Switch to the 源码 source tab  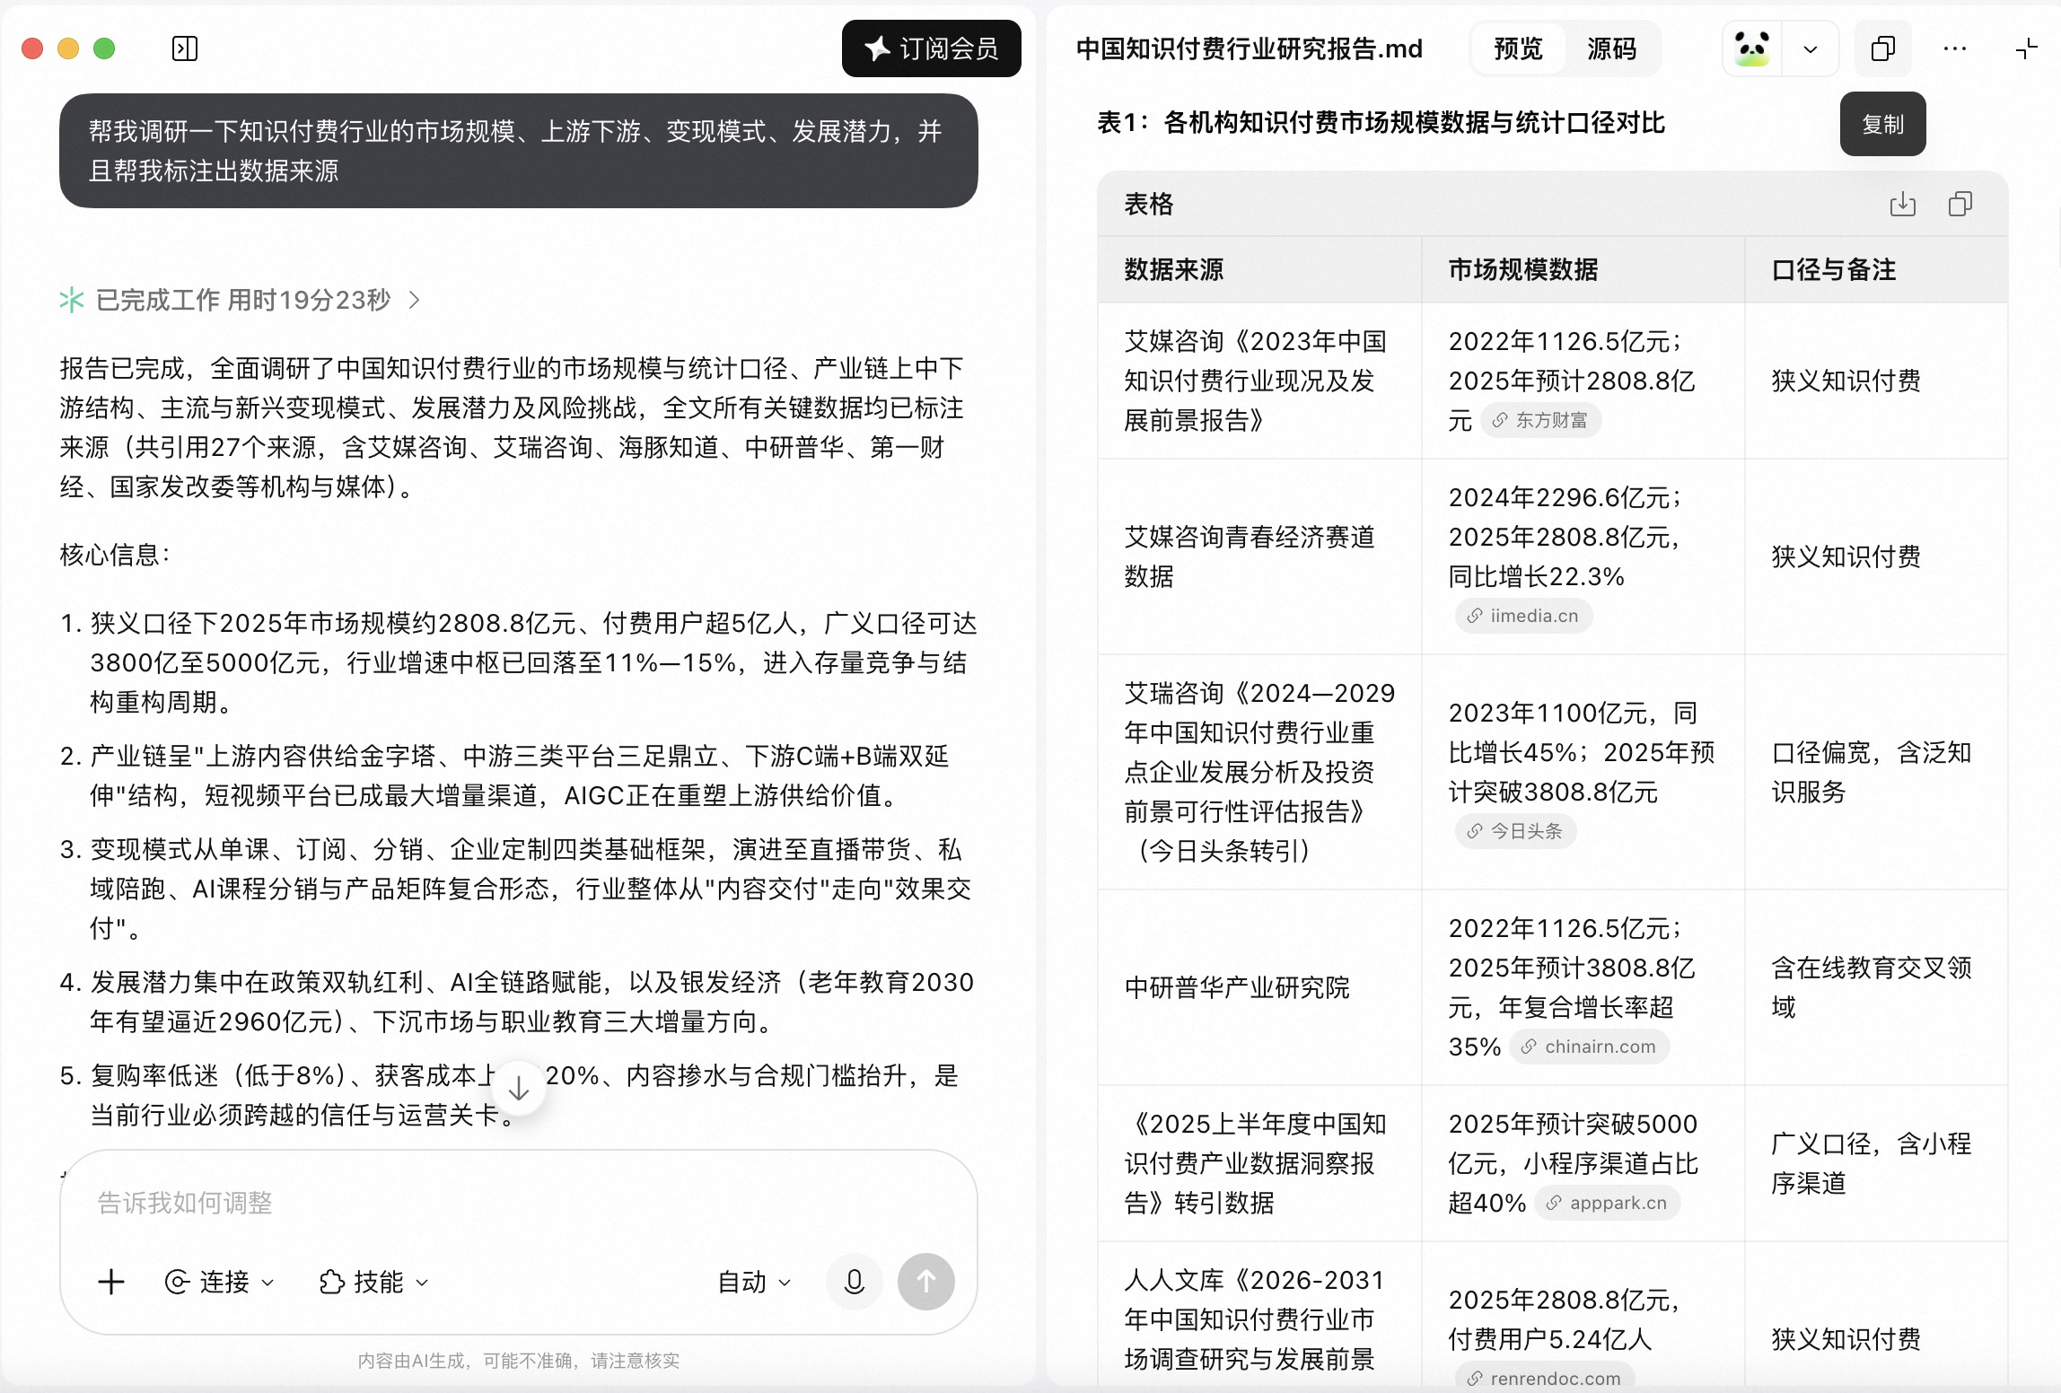click(1612, 48)
